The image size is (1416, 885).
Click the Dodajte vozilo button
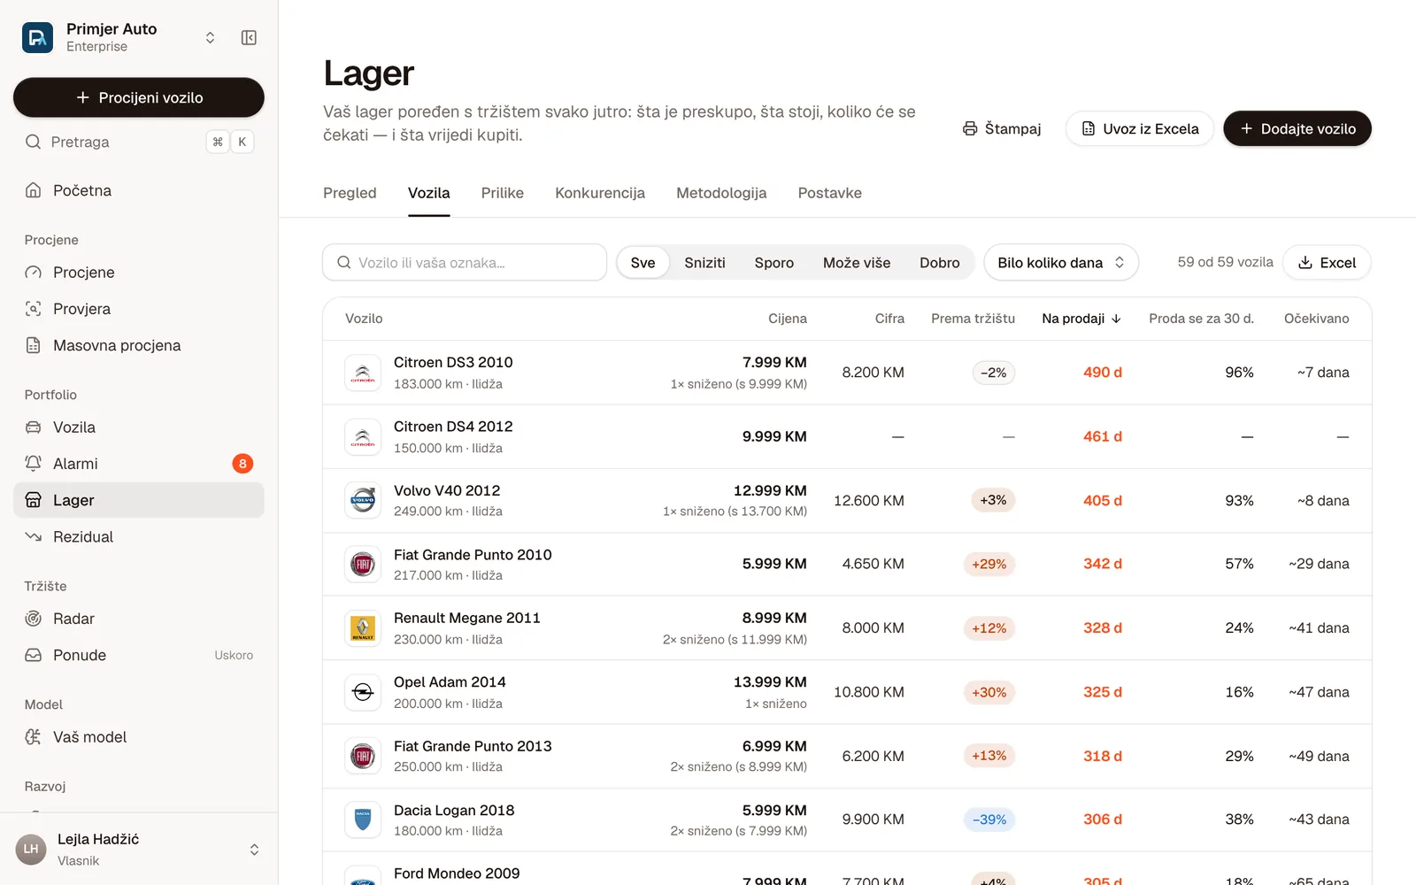click(1297, 129)
